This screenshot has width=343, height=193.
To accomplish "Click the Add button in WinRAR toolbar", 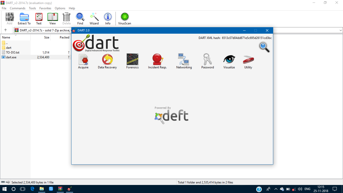I will [10, 19].
